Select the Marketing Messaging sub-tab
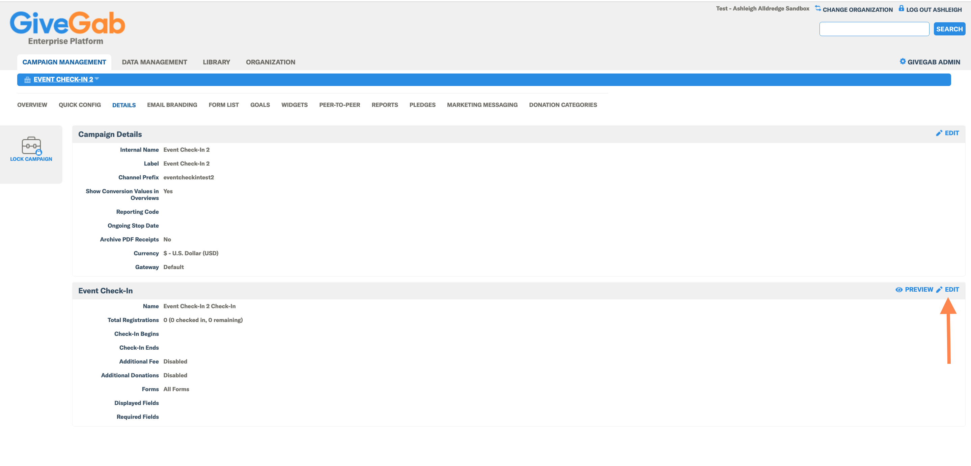This screenshot has width=971, height=466. (482, 105)
